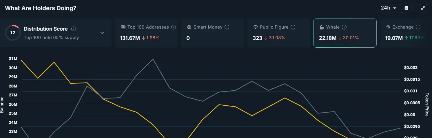Click 'Top 100 hold 65% supply' text
Screen dimensions: 432x138
coord(51,38)
